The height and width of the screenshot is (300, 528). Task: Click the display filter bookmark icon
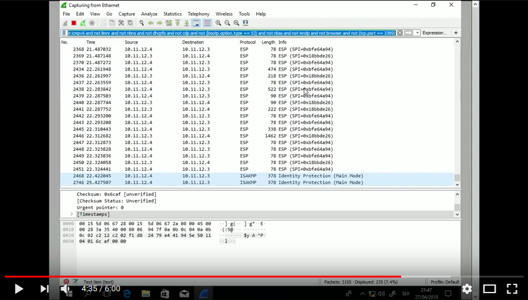[x=64, y=33]
